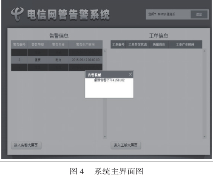Select the first dark alarm row
Screen dimensions: 213x180
tap(57, 52)
